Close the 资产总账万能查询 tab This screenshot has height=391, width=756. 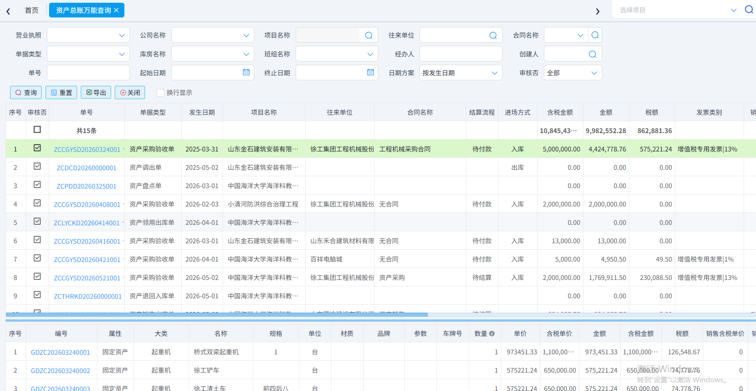tap(116, 10)
